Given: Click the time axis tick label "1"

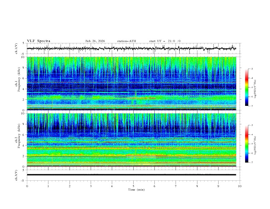Looking at the screenshot, I should point(48,186).
